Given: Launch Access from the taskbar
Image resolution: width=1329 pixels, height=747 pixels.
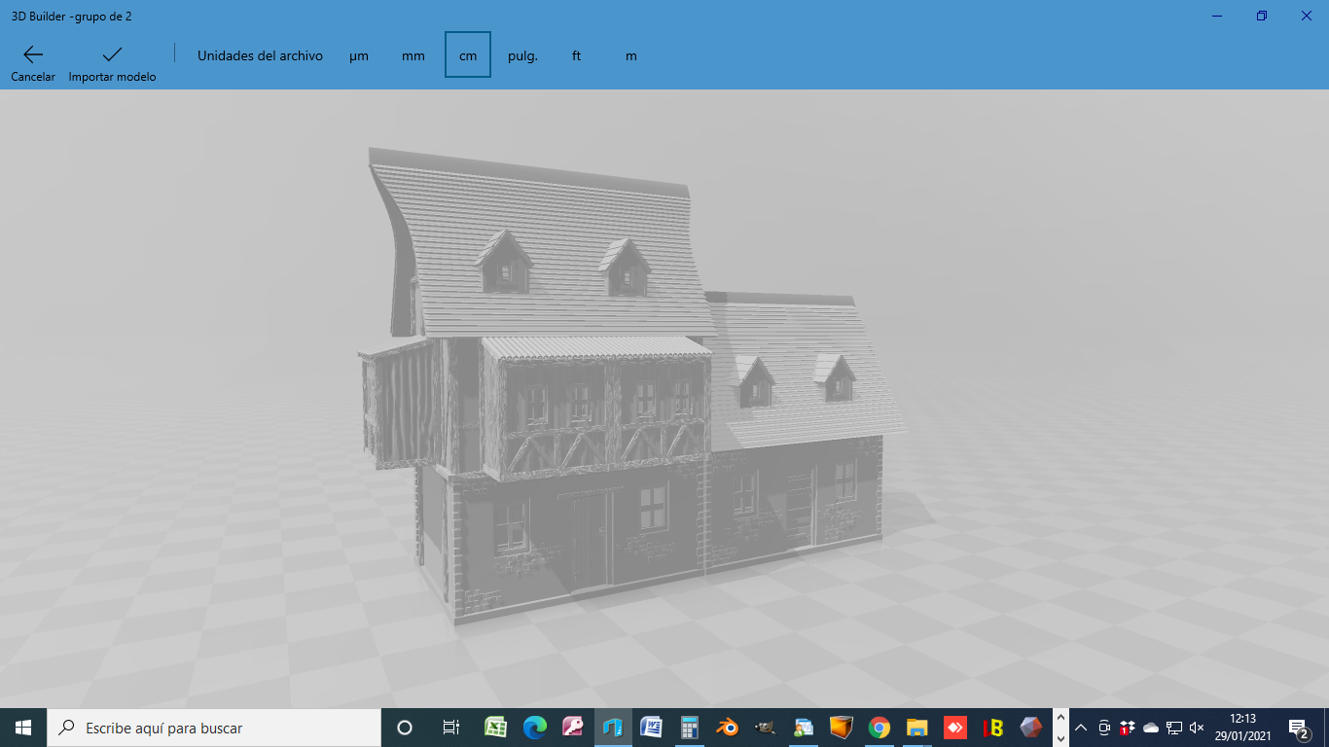Looking at the screenshot, I should pos(573,728).
